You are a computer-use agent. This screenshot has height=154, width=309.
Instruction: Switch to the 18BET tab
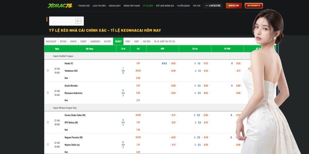[x=137, y=42]
